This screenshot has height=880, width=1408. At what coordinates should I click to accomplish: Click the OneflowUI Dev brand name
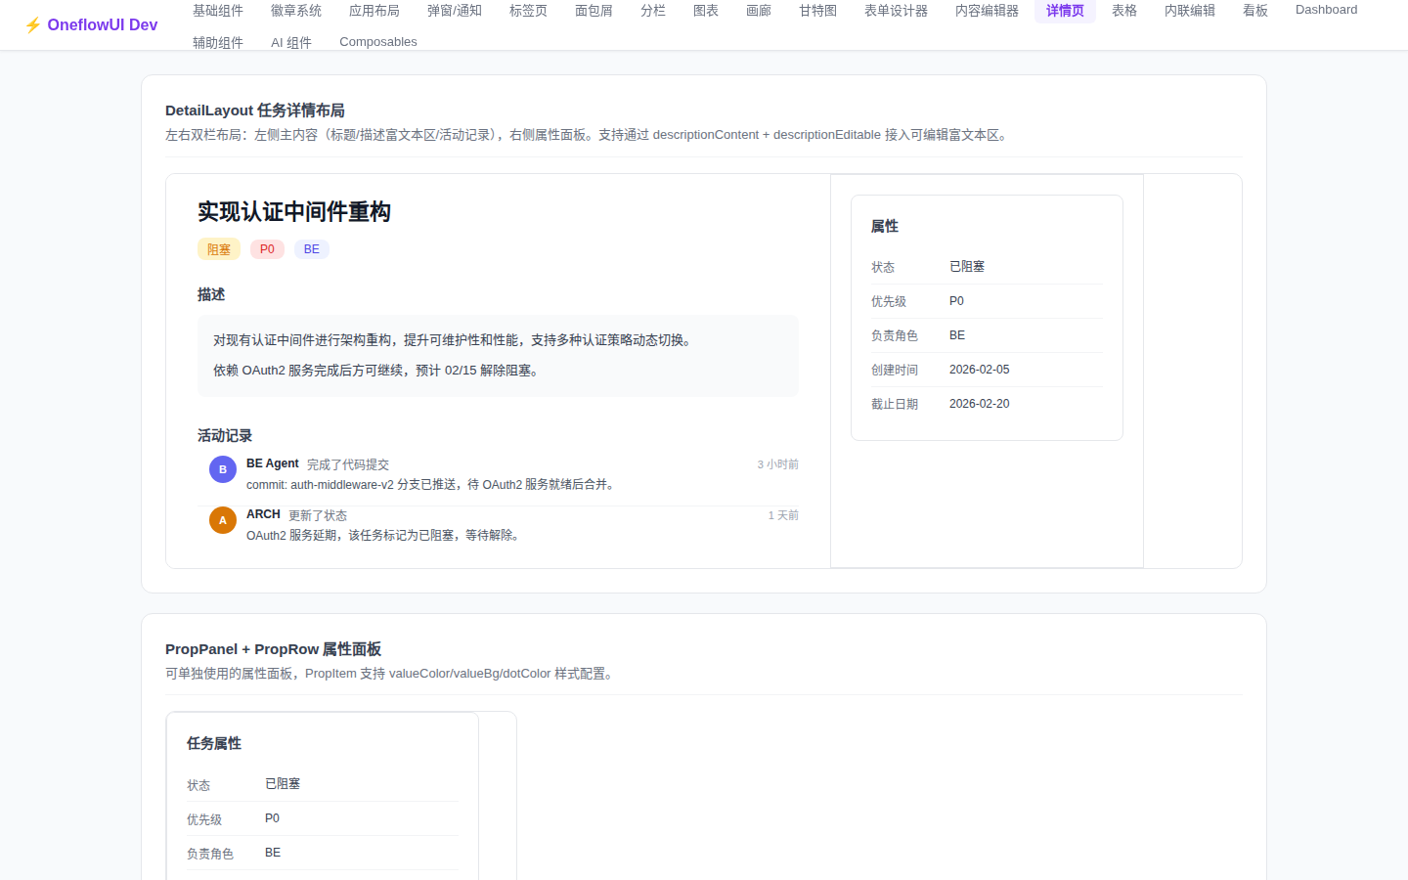click(103, 25)
